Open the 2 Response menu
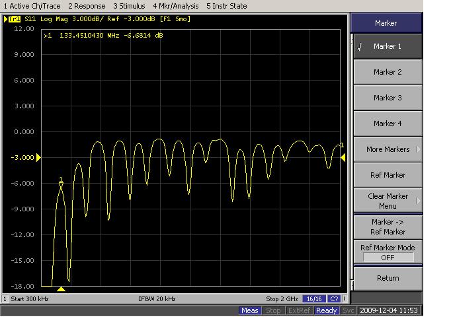The width and height of the screenshot is (453, 317). point(87,6)
